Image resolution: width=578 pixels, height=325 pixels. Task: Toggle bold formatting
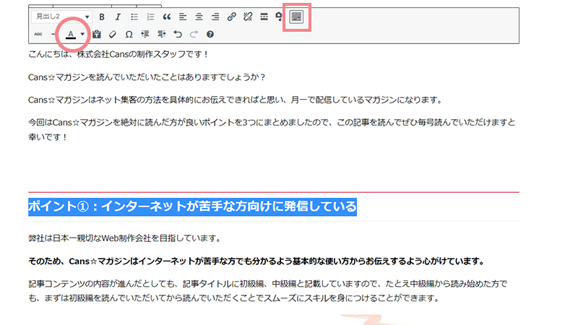pos(102,17)
